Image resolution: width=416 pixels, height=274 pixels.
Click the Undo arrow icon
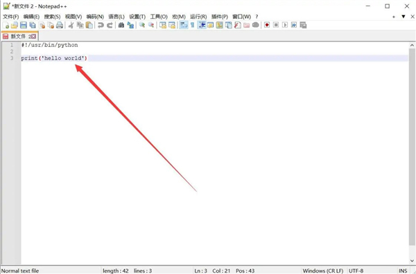(x=101, y=25)
